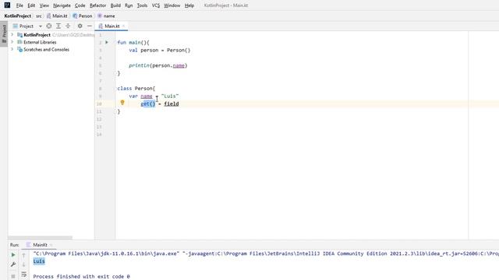Select External Libraries in project tree

tap(40, 42)
